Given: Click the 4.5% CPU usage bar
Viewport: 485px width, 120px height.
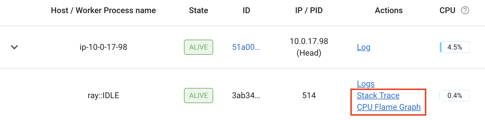Looking at the screenshot, I should click(455, 47).
